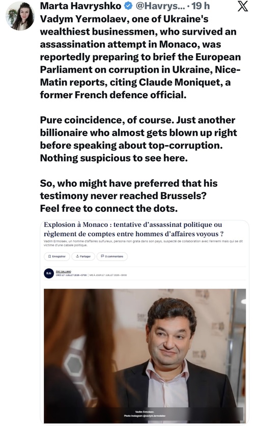Click the E.G author avatar icon
Image resolution: width=255 pixels, height=427 pixels.
[x=49, y=273]
